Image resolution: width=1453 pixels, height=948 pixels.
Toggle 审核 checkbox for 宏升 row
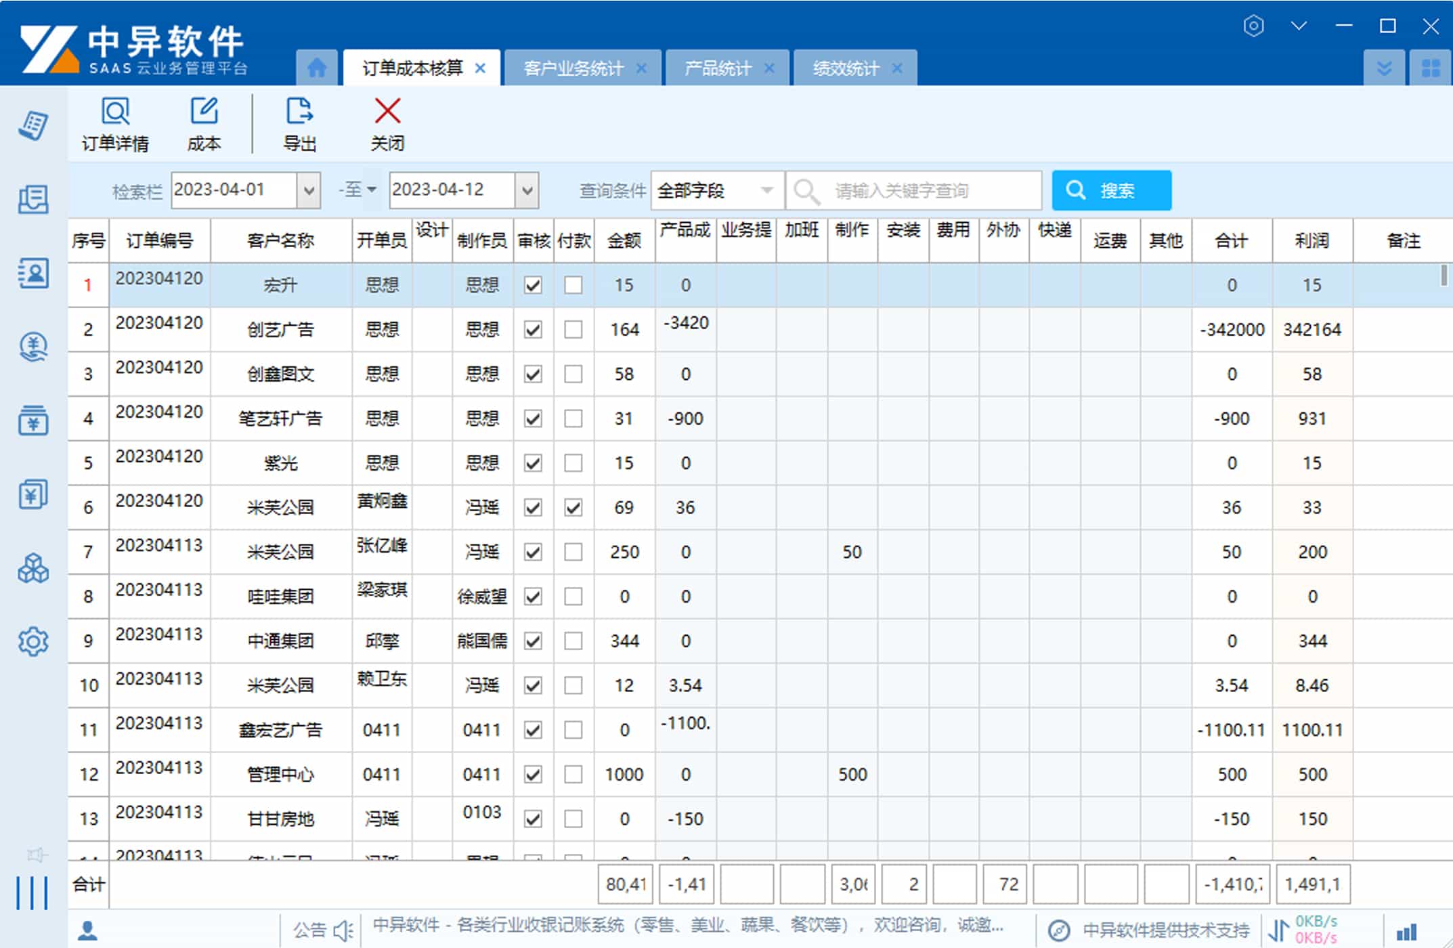(534, 285)
